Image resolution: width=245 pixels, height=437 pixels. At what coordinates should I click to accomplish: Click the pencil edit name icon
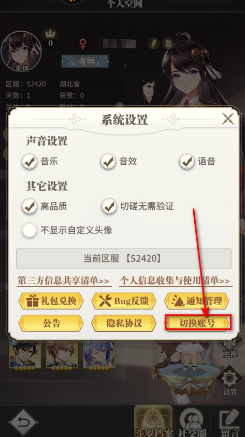[x=153, y=43]
